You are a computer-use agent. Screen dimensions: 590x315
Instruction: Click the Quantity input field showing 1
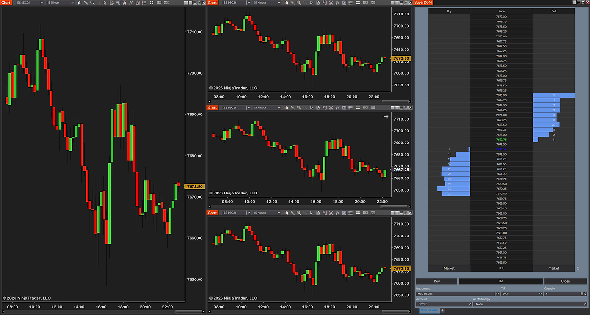pyautogui.click(x=561, y=294)
